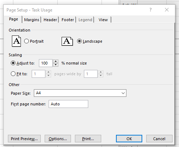Screen dimensions: 179x147
Task: Decrease the pages tall value
Action: (x=100, y=76)
